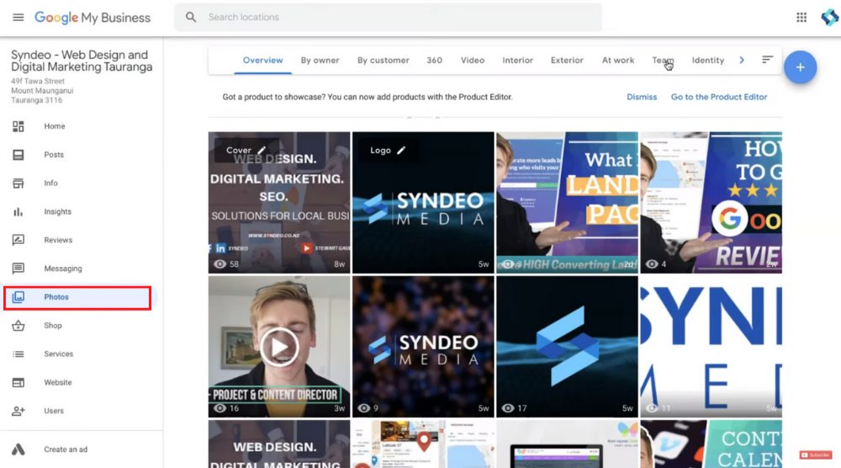Open the sort photos icon
Viewport: 841px width, 468px height.
[x=768, y=60]
